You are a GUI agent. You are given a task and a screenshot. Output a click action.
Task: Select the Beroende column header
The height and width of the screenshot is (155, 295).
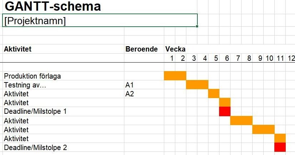click(x=144, y=49)
